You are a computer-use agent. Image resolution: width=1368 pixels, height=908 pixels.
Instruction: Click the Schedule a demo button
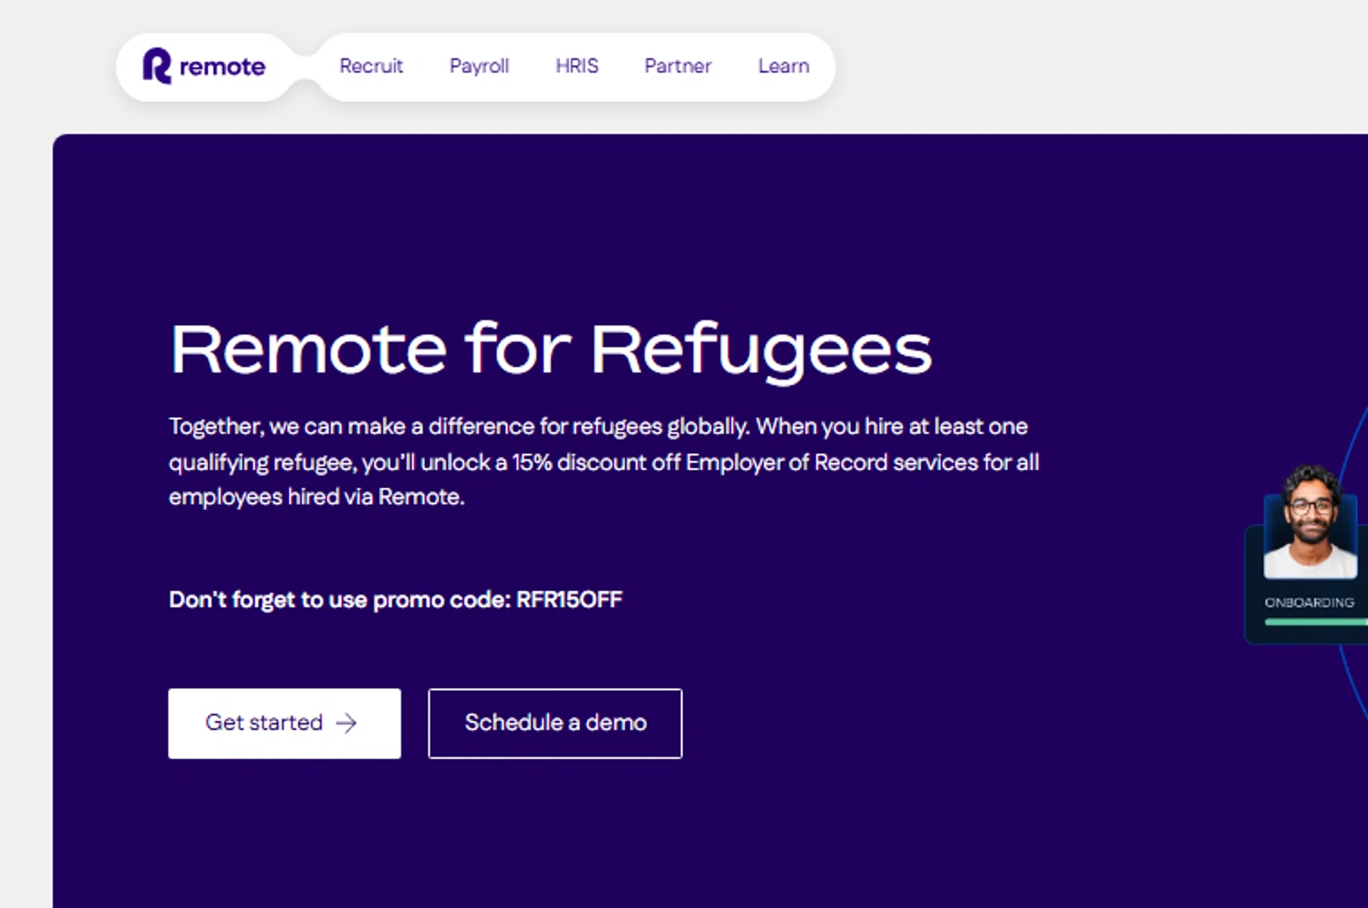[555, 723]
